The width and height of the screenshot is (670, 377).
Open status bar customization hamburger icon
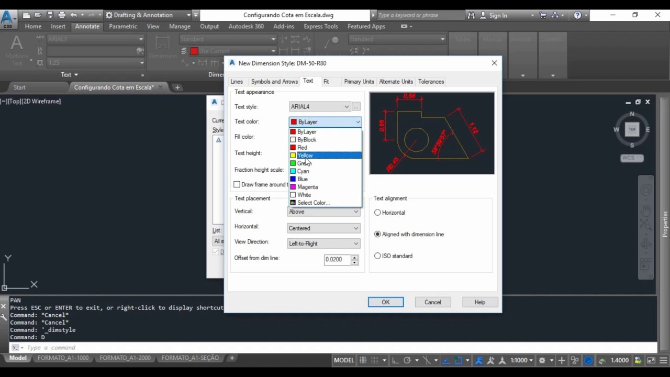pos(663,360)
